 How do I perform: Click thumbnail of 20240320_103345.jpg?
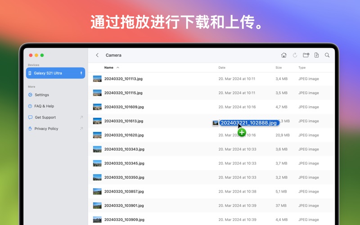pos(97,163)
